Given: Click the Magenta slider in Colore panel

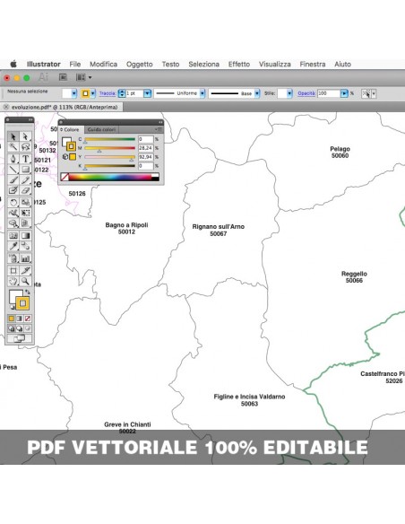Looking at the screenshot, I should coord(109,148).
